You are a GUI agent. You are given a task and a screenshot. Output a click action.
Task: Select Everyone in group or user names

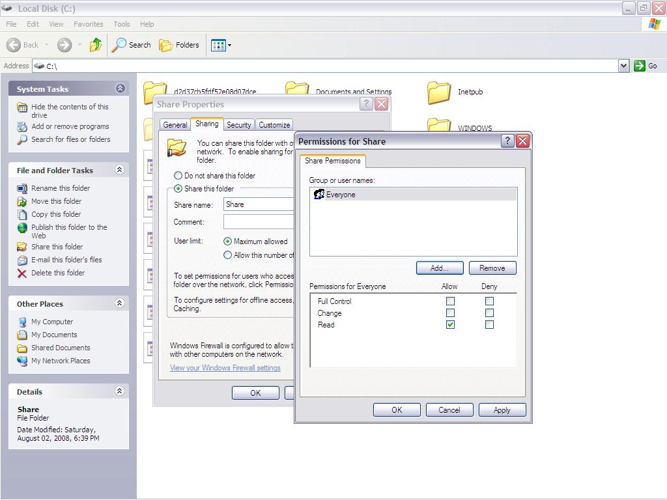click(414, 194)
